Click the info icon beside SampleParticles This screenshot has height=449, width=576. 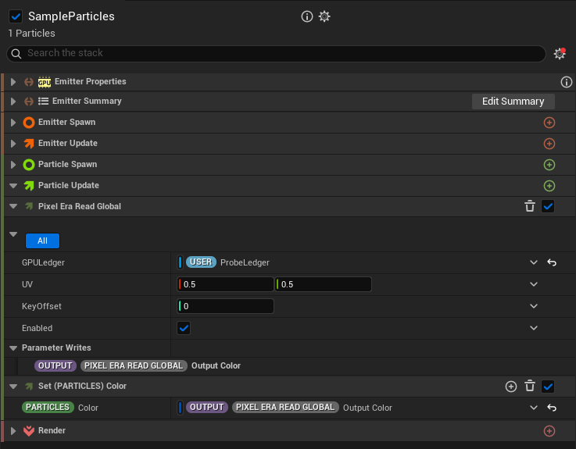(306, 16)
